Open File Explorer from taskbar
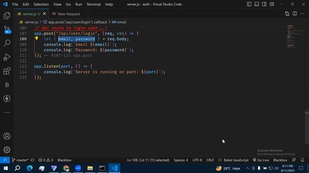Image resolution: width=309 pixels, height=173 pixels. [90, 168]
